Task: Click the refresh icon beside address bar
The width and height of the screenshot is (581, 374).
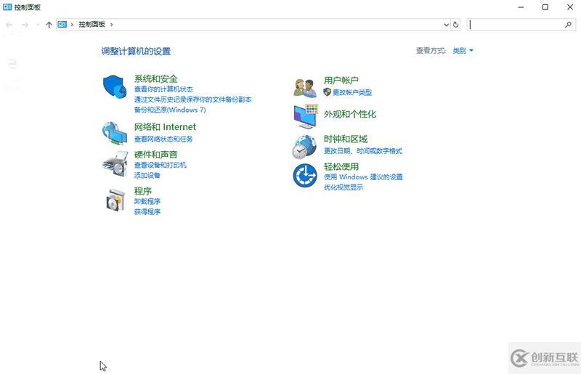Action: pos(456,25)
